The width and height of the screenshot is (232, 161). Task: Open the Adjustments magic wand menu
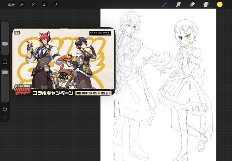tap(33, 4)
